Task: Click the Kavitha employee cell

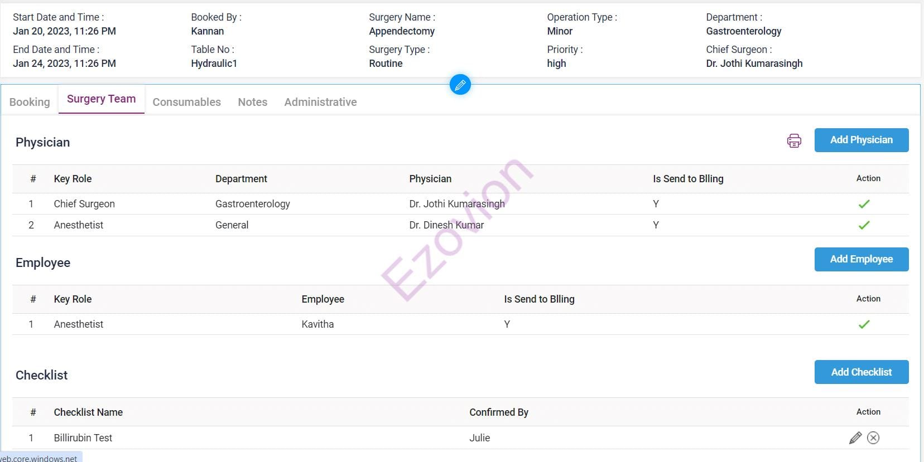Action: coord(317,324)
